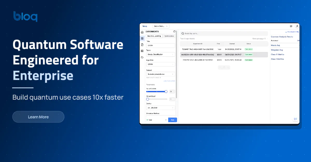Switch to the Machine Learning tab
The height and width of the screenshot is (162, 311).
pos(154,36)
